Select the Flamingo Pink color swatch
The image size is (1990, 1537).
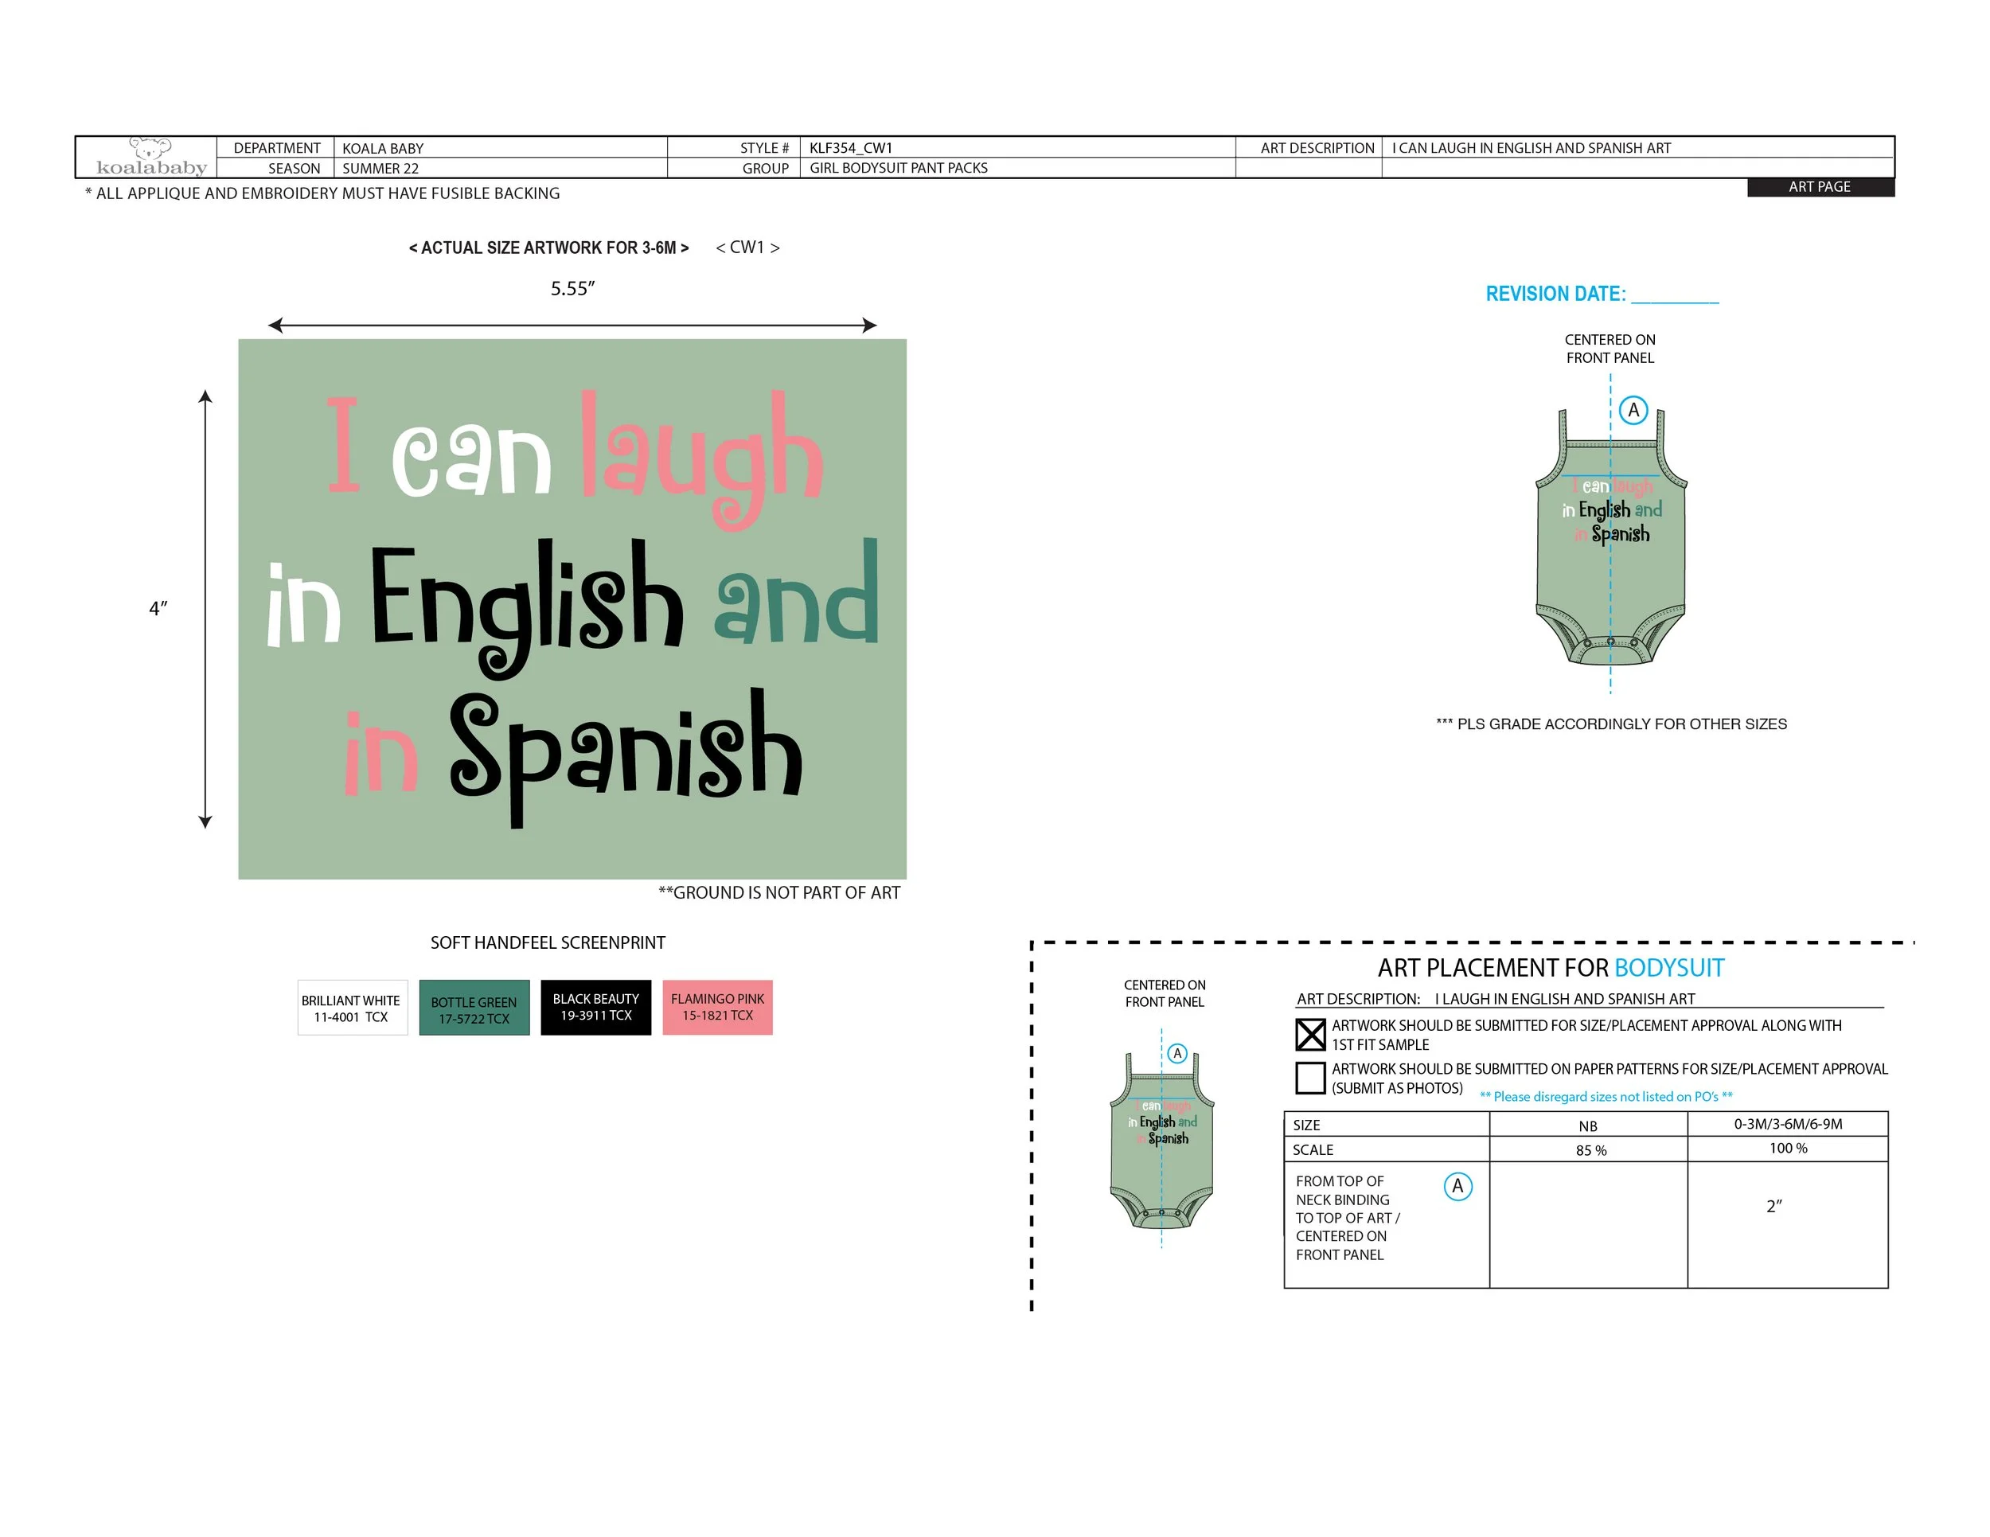(717, 1008)
